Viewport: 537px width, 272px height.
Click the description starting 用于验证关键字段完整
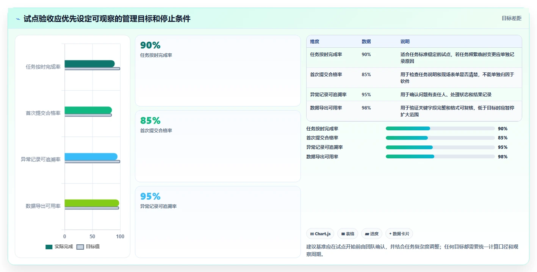tap(457, 111)
